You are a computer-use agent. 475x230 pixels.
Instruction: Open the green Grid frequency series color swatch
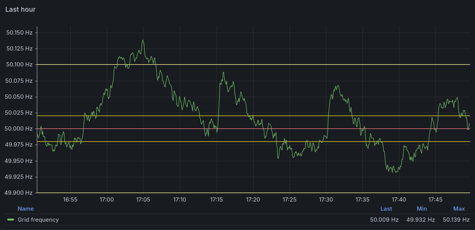(x=11, y=220)
